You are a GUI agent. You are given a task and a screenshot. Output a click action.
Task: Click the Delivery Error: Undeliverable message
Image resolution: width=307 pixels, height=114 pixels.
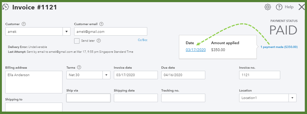tap(27, 47)
